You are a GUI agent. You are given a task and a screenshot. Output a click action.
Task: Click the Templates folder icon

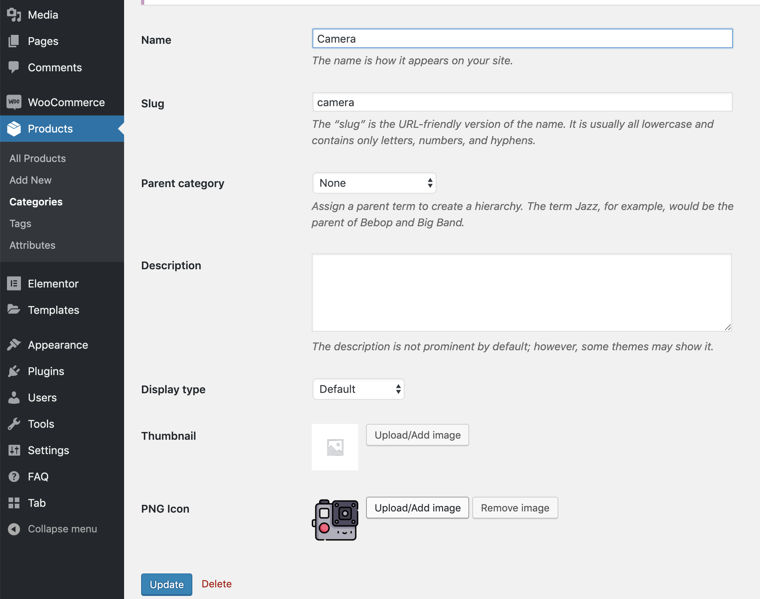[x=14, y=310]
